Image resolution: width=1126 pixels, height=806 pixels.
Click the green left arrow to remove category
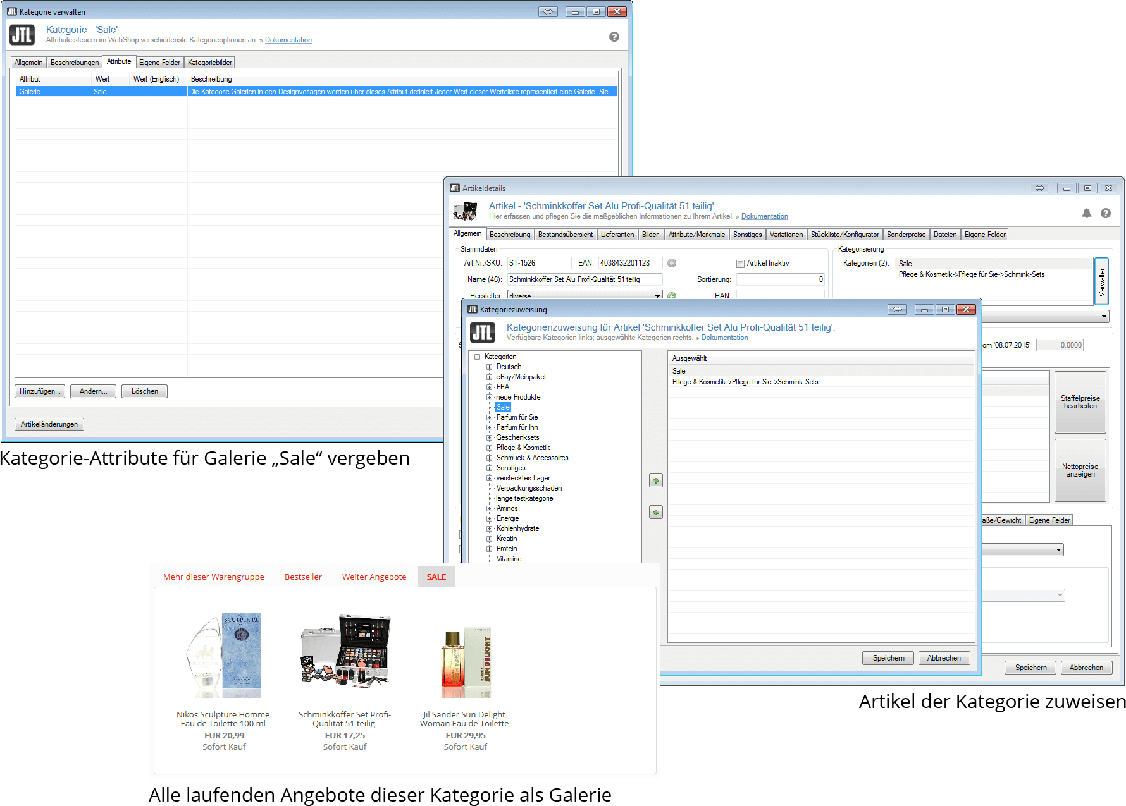point(656,512)
